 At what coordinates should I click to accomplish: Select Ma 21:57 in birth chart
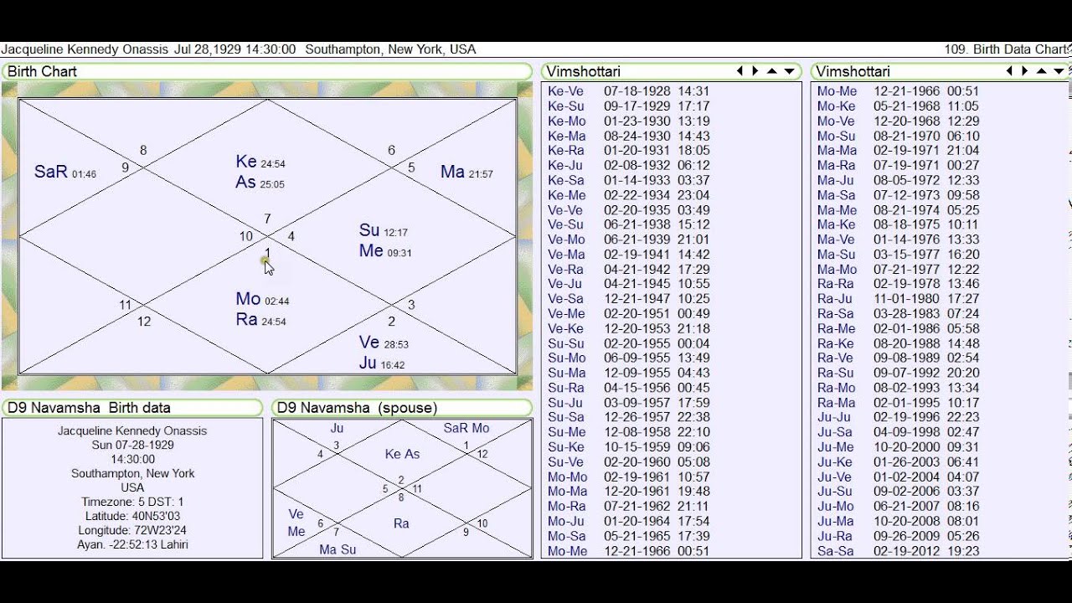466,172
